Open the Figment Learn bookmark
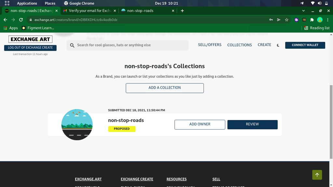This screenshot has height=187, width=333. 38,28
